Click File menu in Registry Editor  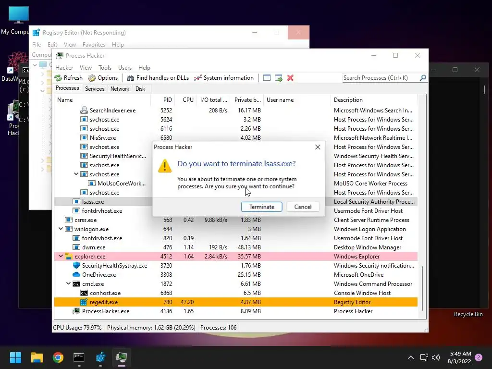[x=37, y=45]
